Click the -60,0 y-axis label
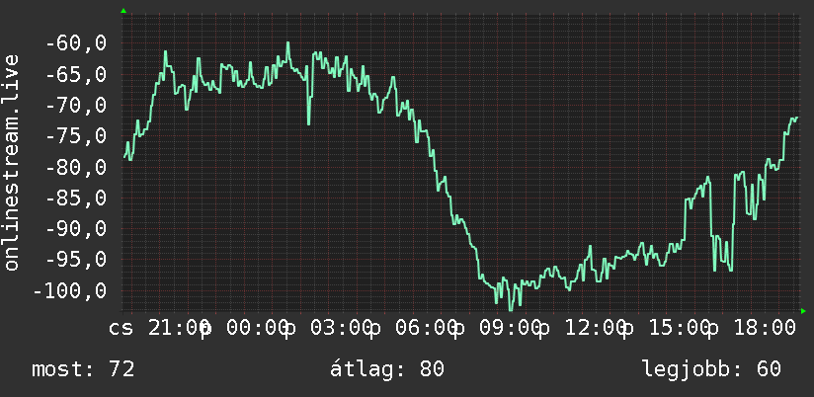Screen dimensions: 814x397 pyautogui.click(x=76, y=43)
